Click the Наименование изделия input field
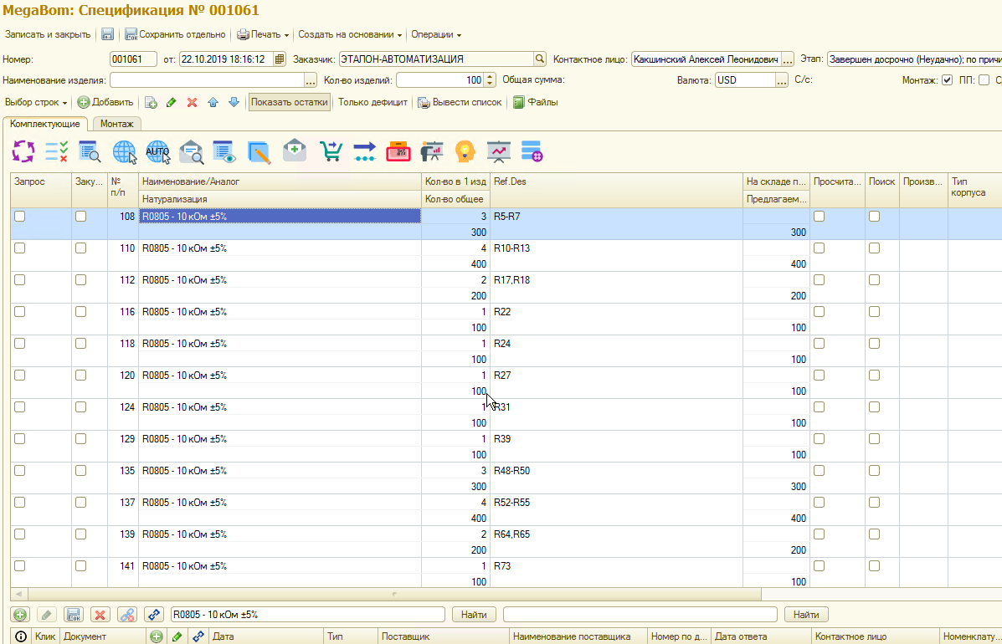Viewport: 1002px width, 644px height. pyautogui.click(x=206, y=80)
